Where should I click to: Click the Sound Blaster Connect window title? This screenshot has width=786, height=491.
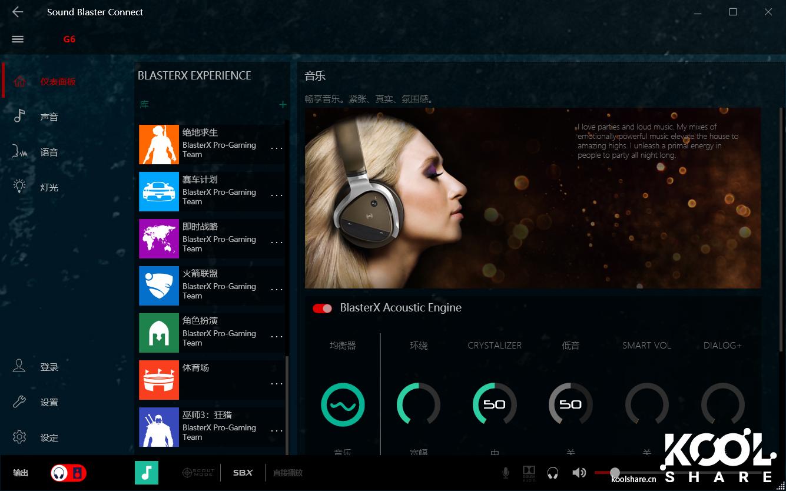click(95, 12)
